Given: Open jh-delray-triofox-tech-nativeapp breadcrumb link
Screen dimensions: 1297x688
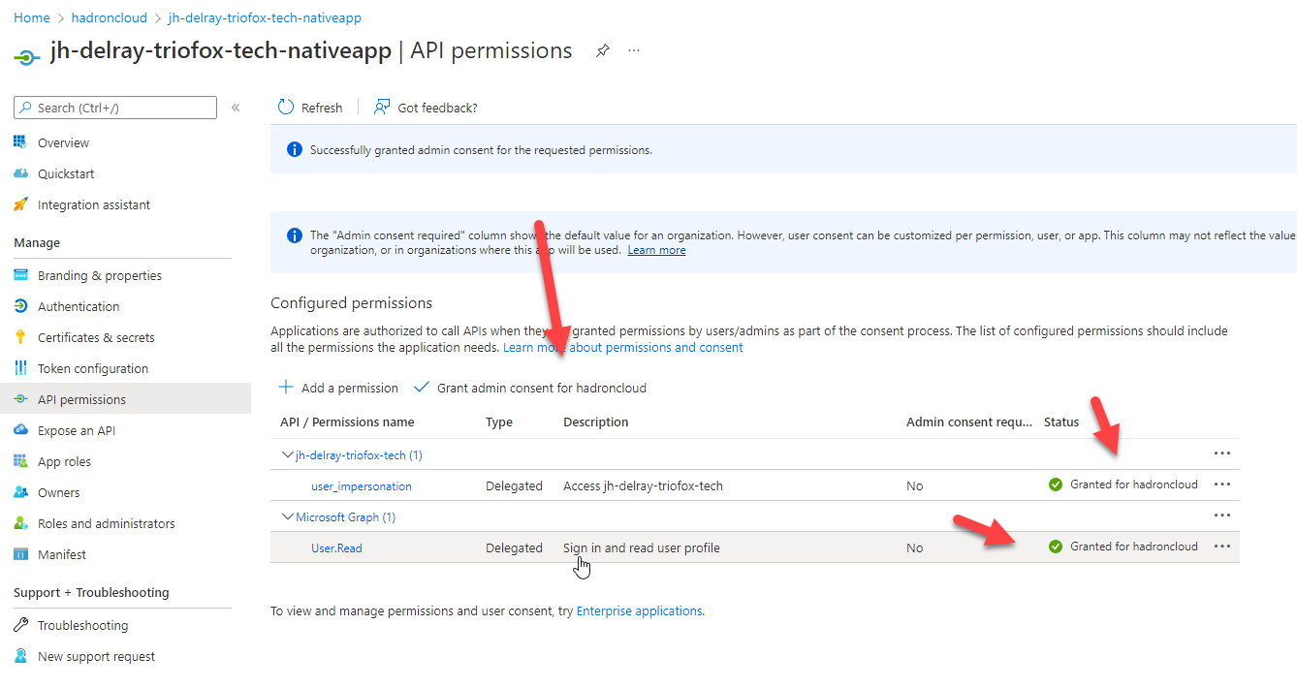Looking at the screenshot, I should point(265,17).
